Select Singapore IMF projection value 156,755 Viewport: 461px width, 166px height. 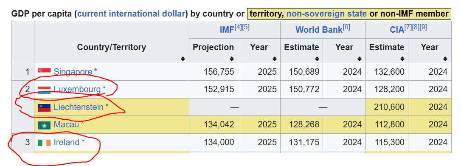point(219,72)
